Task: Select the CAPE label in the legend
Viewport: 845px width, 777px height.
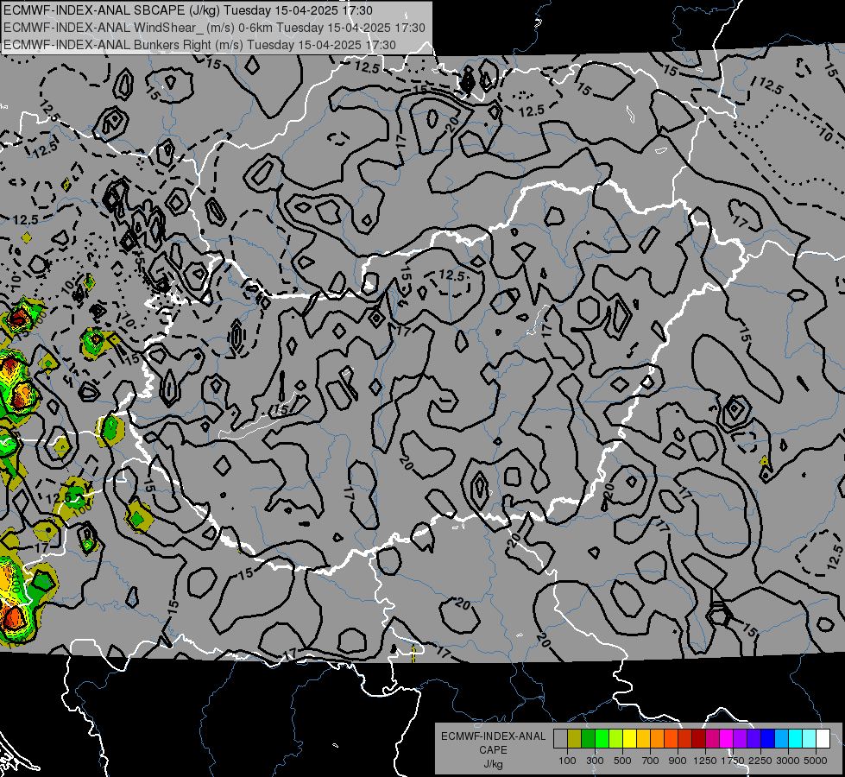Action: tap(493, 750)
